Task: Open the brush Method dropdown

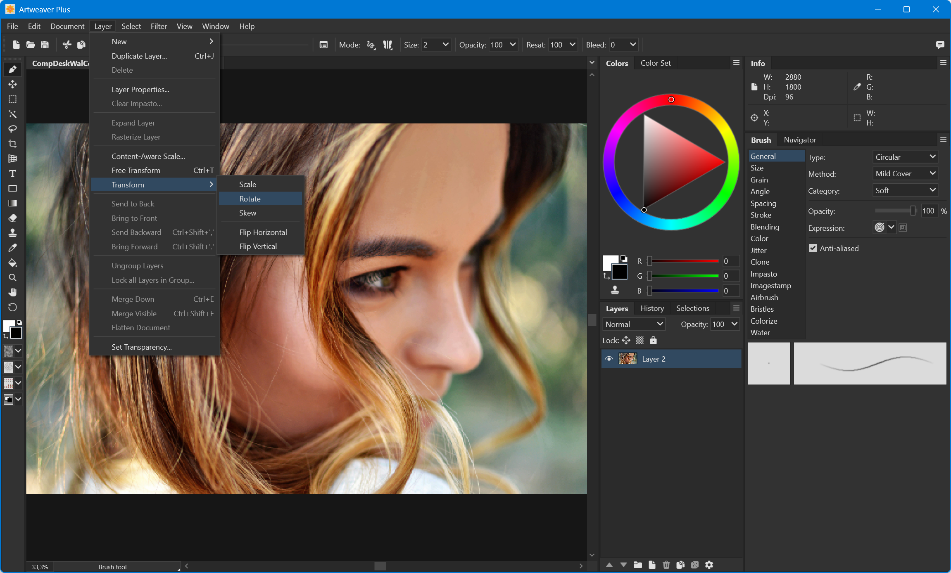Action: 905,174
